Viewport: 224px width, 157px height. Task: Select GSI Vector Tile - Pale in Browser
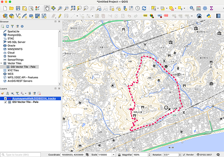tap(23, 67)
